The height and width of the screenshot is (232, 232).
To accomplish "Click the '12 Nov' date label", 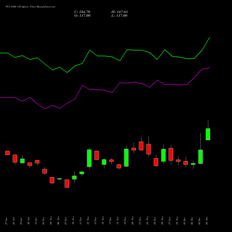I will (88, 221).
